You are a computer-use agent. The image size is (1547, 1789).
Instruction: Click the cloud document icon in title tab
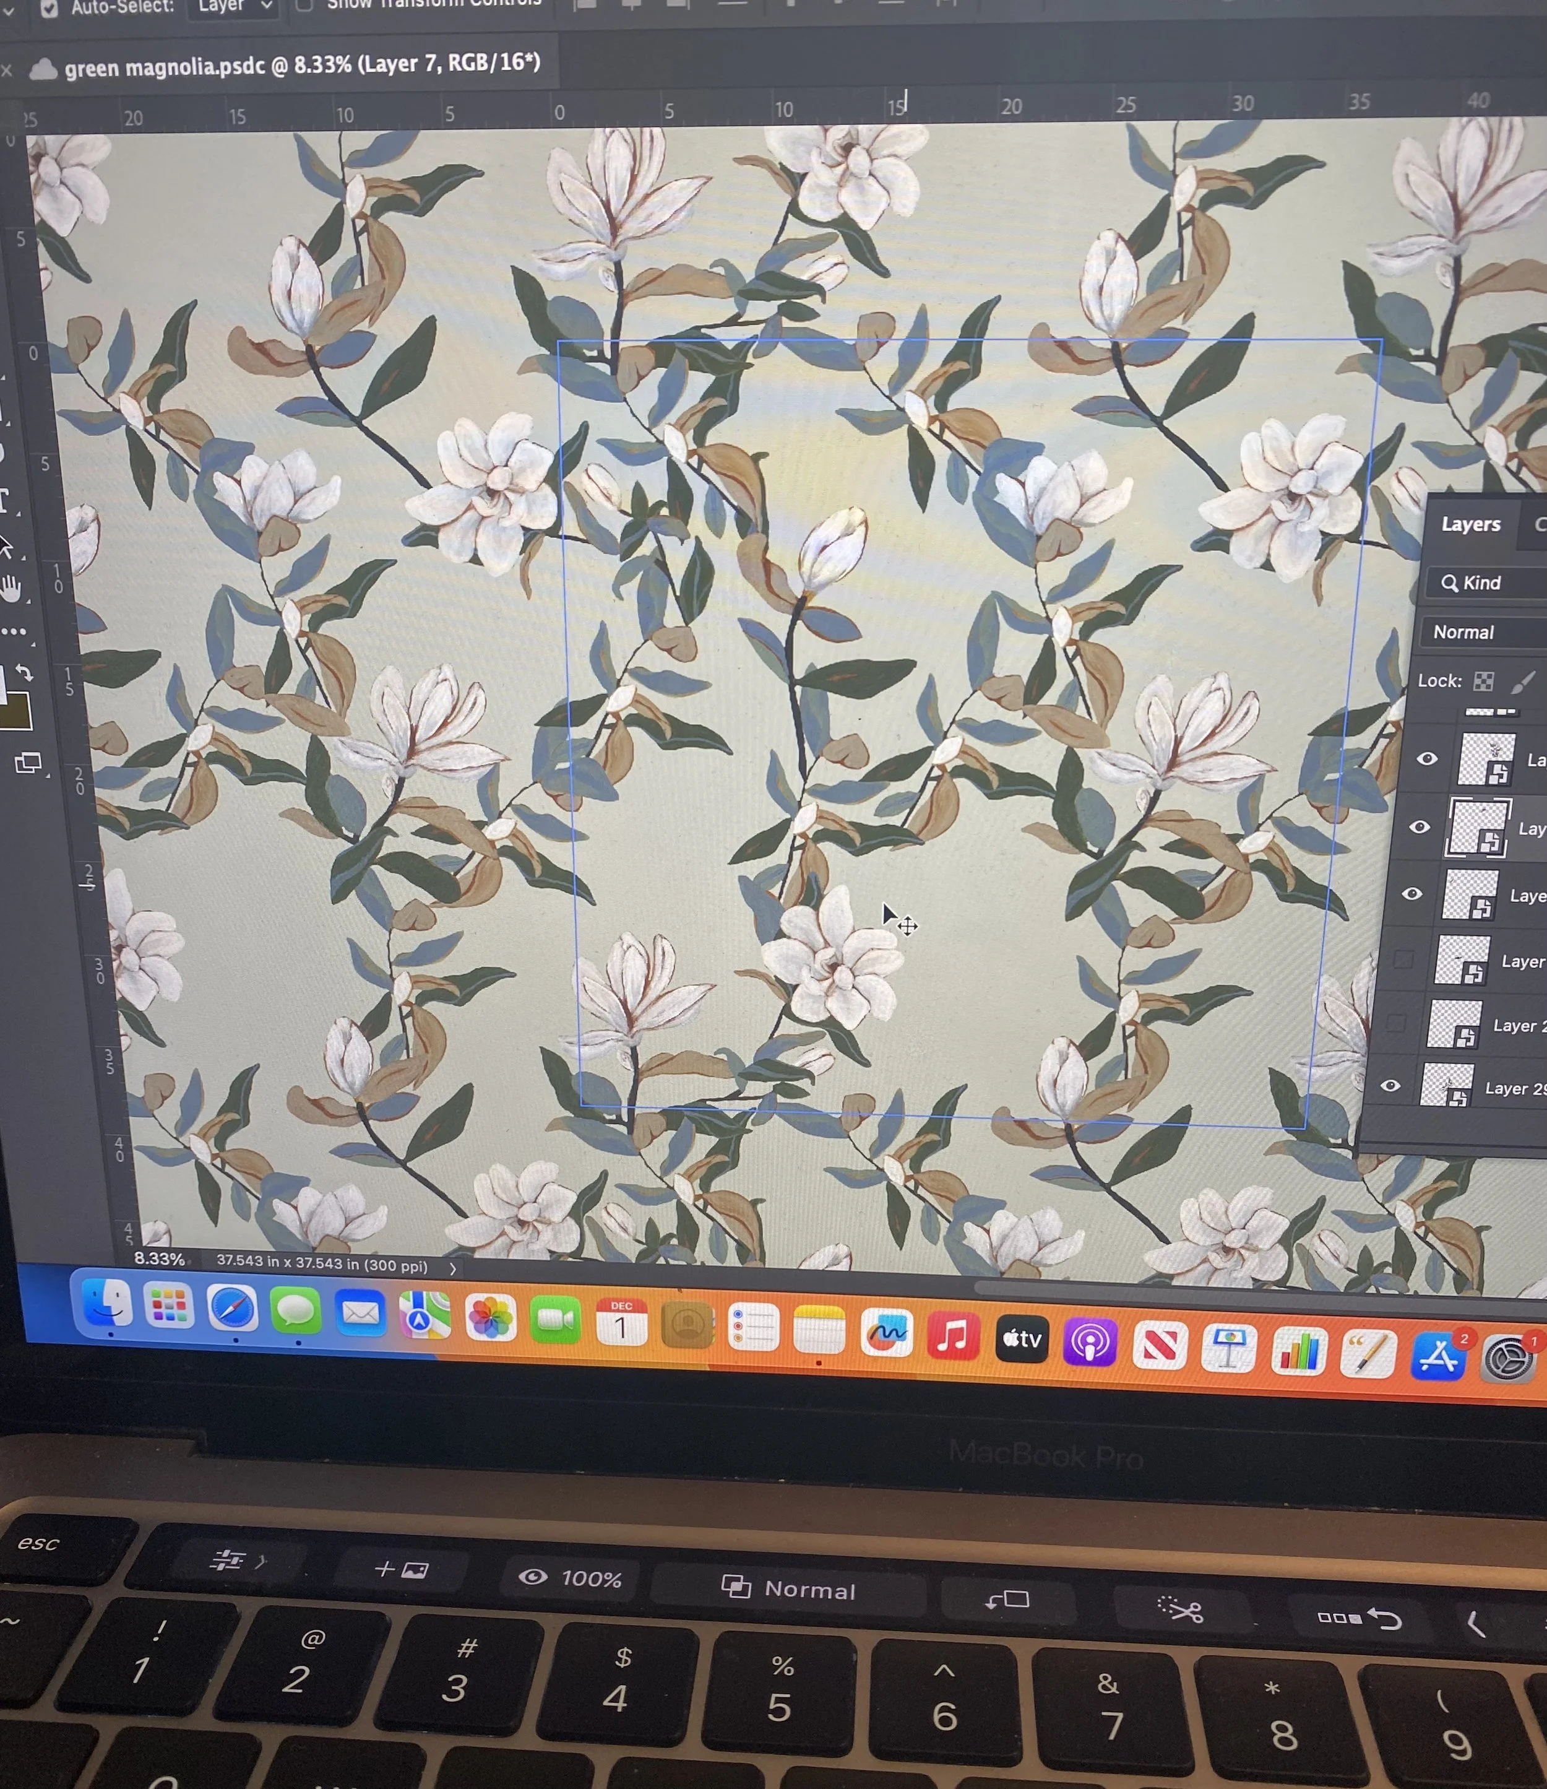coord(43,69)
